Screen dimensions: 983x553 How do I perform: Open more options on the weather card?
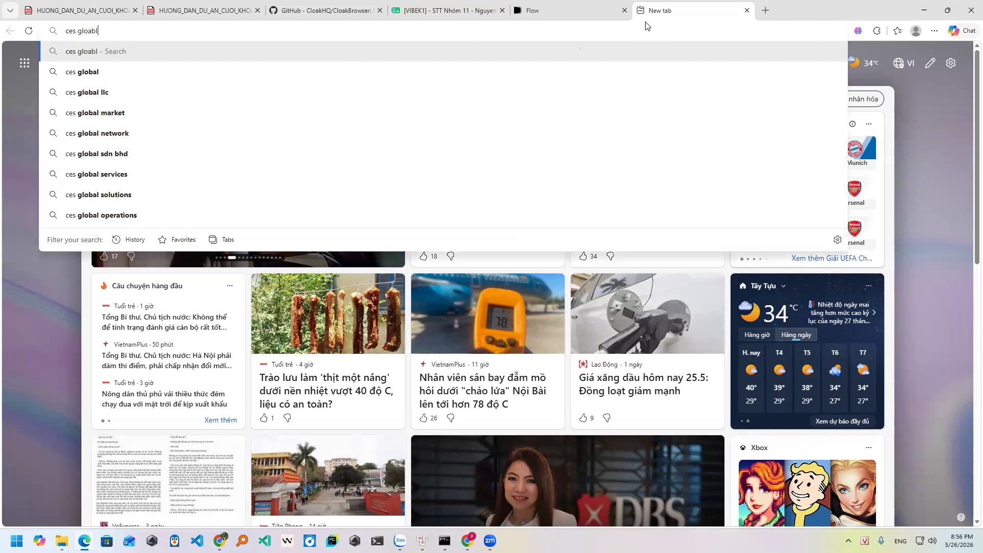[869, 286]
